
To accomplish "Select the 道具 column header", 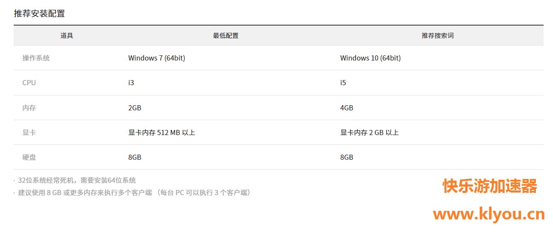I will coord(67,36).
